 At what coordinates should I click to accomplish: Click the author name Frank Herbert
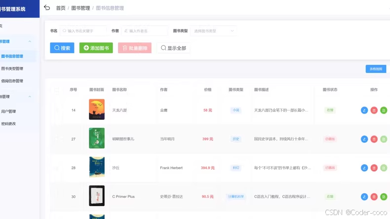click(171, 168)
